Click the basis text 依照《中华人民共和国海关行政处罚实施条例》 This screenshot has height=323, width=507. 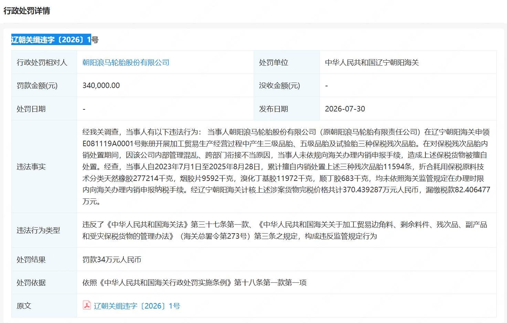(x=194, y=283)
